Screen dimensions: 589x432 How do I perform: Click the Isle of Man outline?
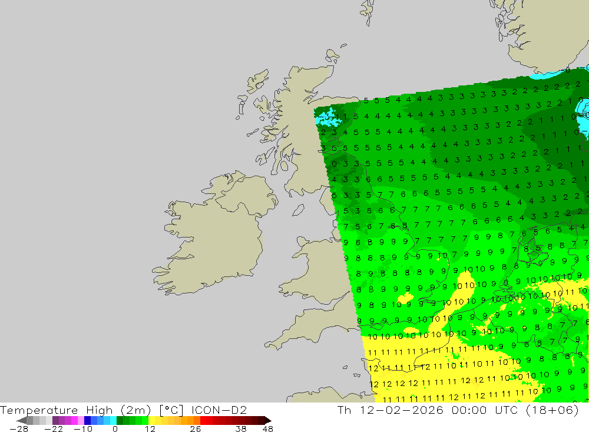[298, 210]
